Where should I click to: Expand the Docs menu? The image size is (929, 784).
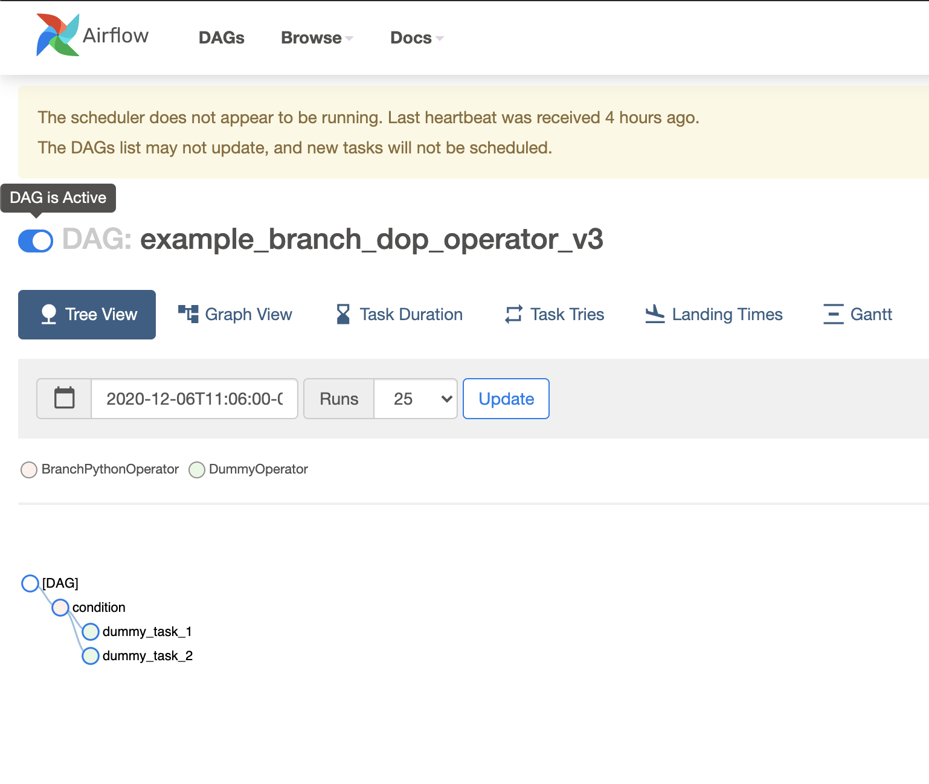[417, 37]
